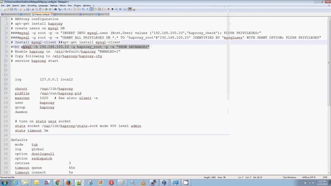Click the Paste toolbar icon
Viewport: 331px width, 186px height.
point(41,9)
